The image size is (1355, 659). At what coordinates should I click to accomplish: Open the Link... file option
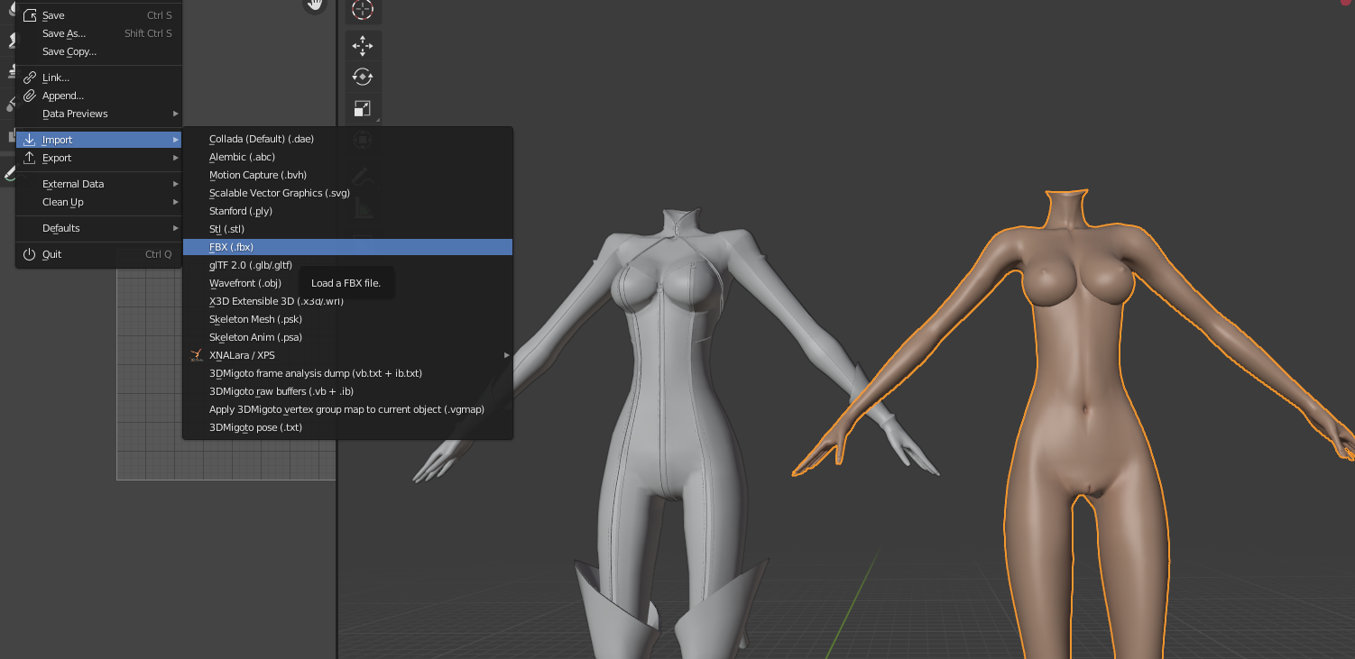tap(99, 78)
